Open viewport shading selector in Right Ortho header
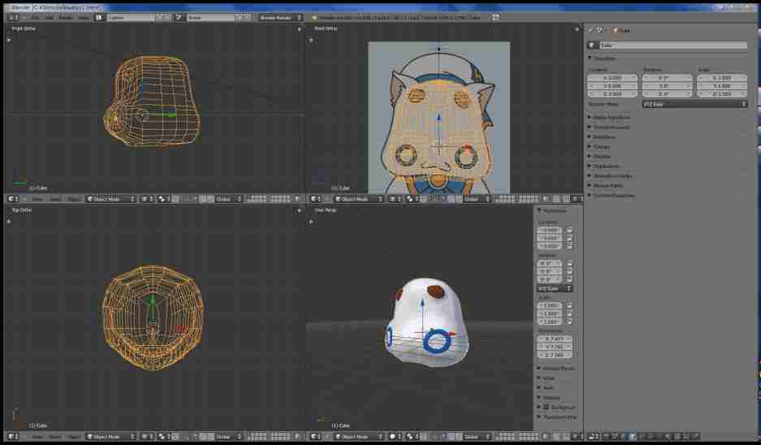 pyautogui.click(x=146, y=199)
